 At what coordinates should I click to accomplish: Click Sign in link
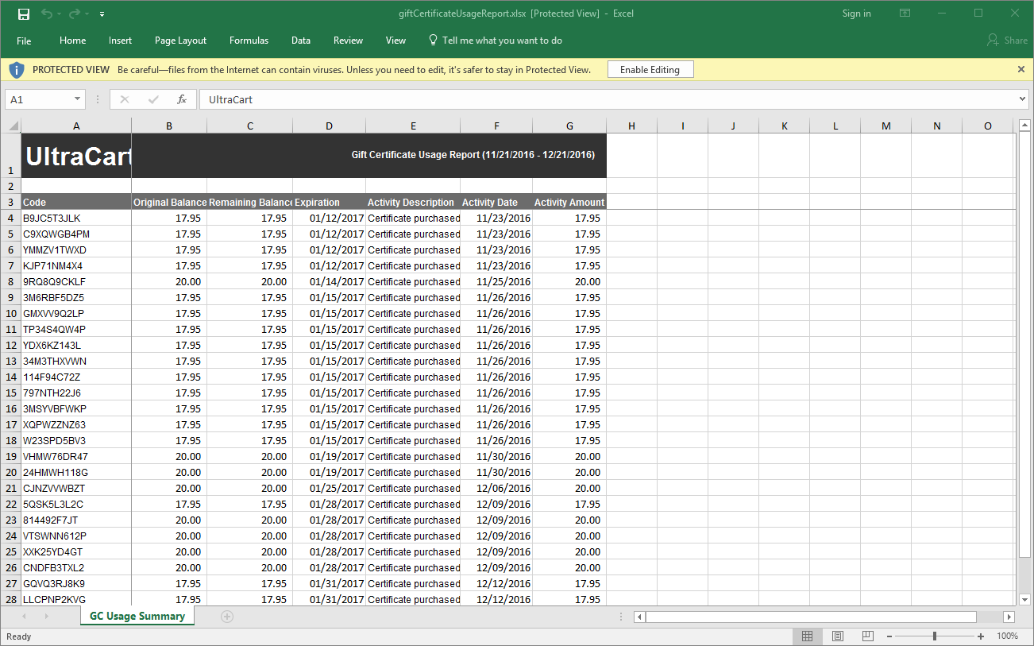point(856,14)
